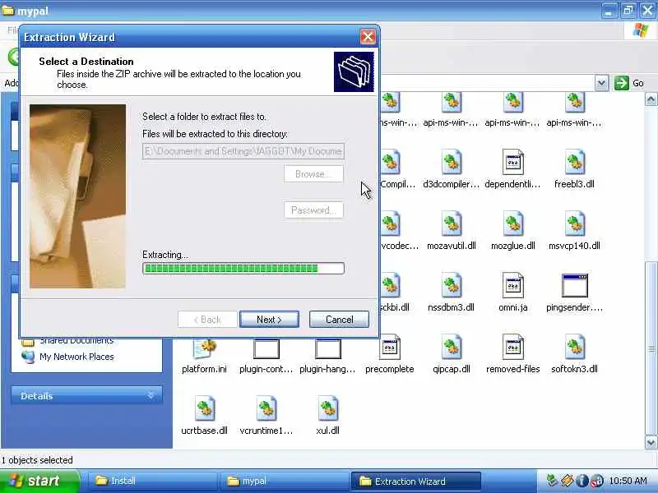This screenshot has height=493, width=658.
Task: Switch to Extraction Wizard taskbar button
Action: pyautogui.click(x=415, y=481)
